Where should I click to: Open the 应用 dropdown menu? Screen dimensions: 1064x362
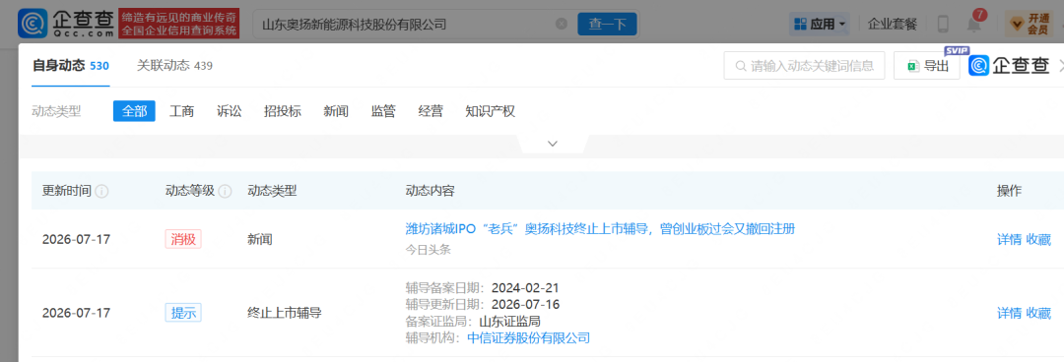(x=819, y=25)
